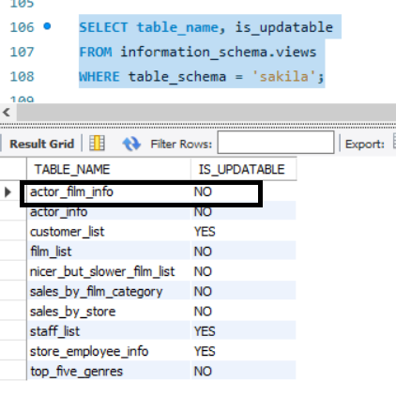The image size is (396, 397).
Task: Click the sales_by_film_category cell
Action: [x=109, y=292]
